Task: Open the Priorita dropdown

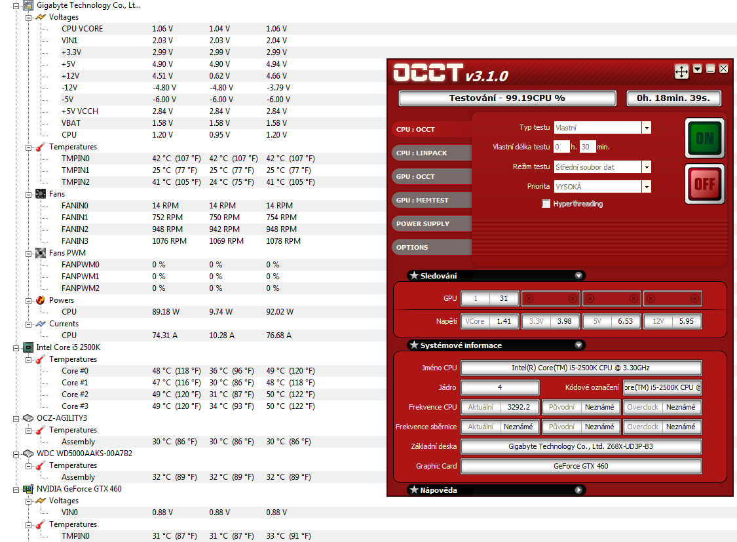Action: tap(647, 187)
